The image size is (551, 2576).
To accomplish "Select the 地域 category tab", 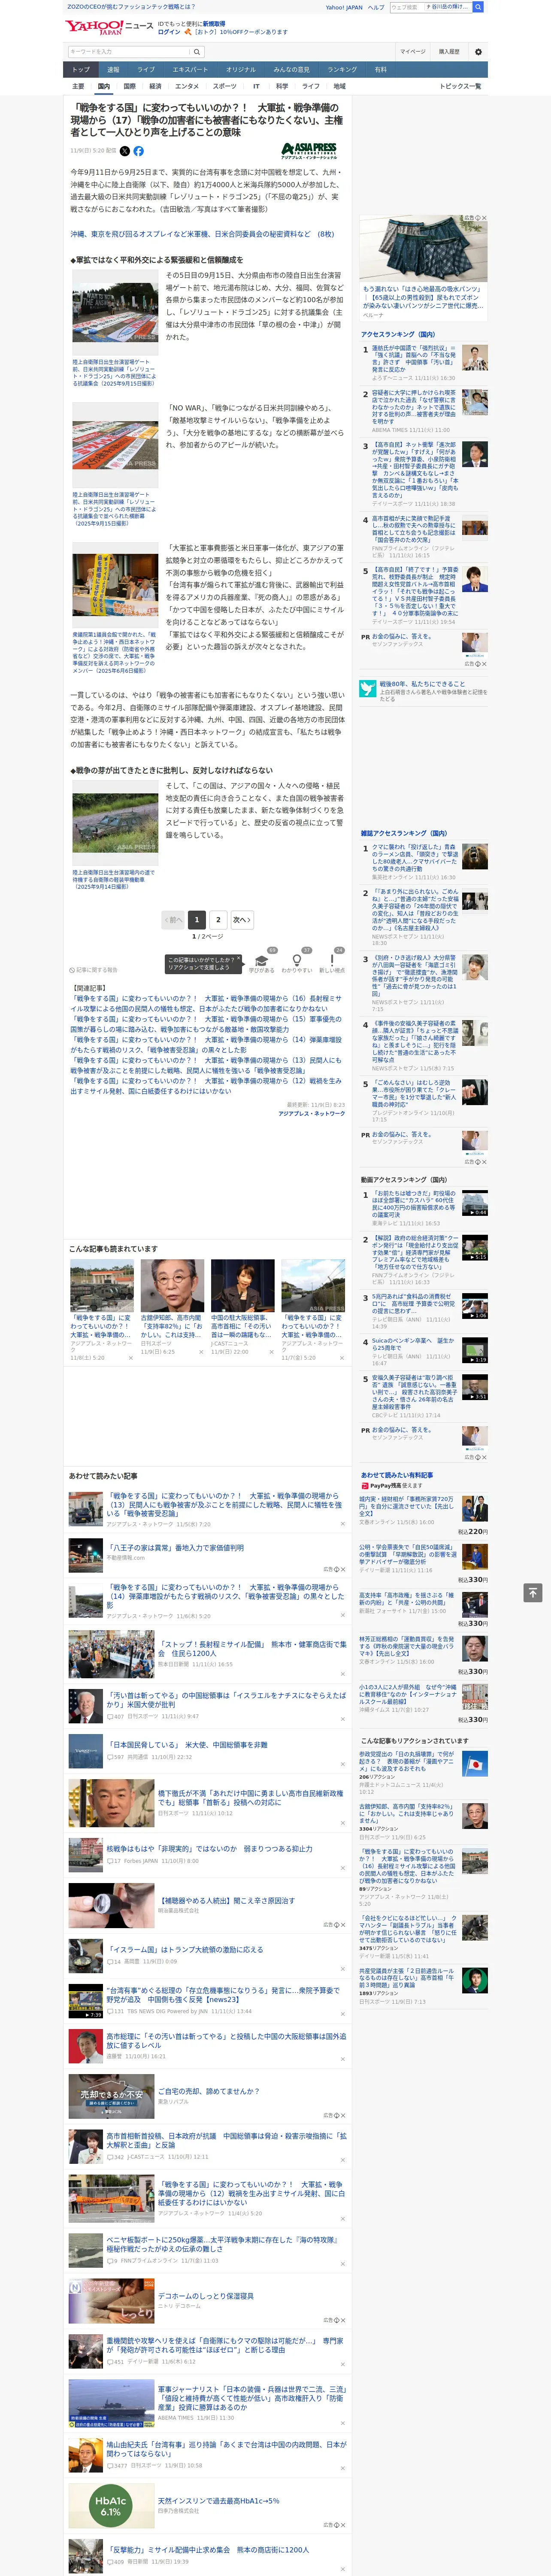I will (x=339, y=86).
